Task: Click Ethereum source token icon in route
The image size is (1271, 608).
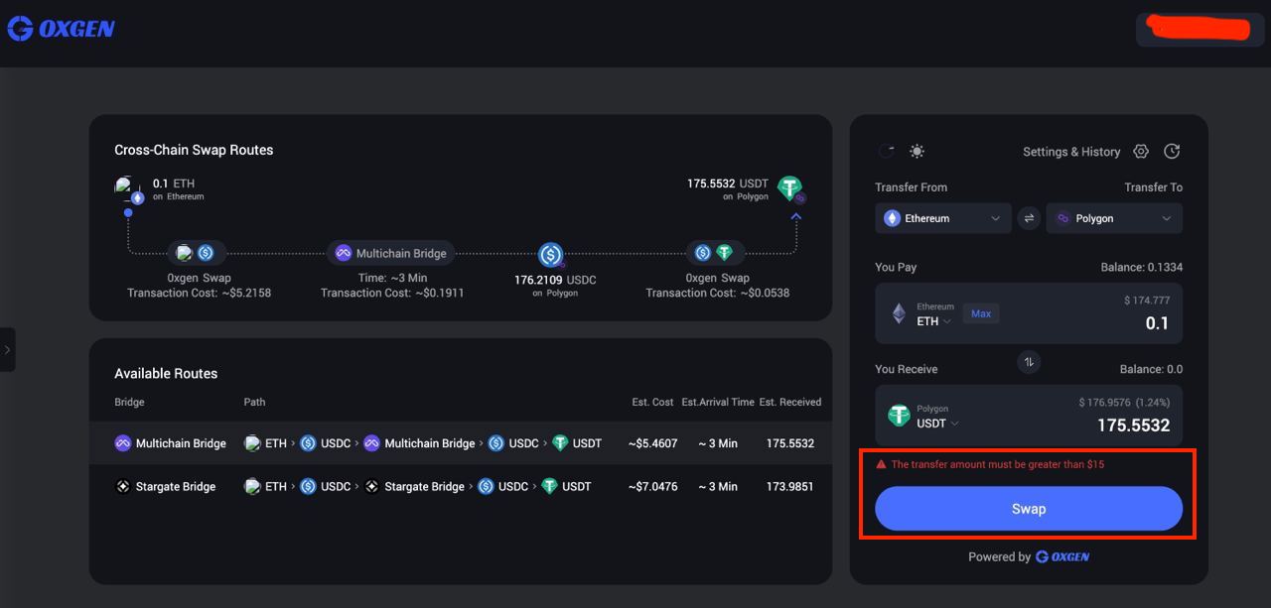Action: (129, 190)
